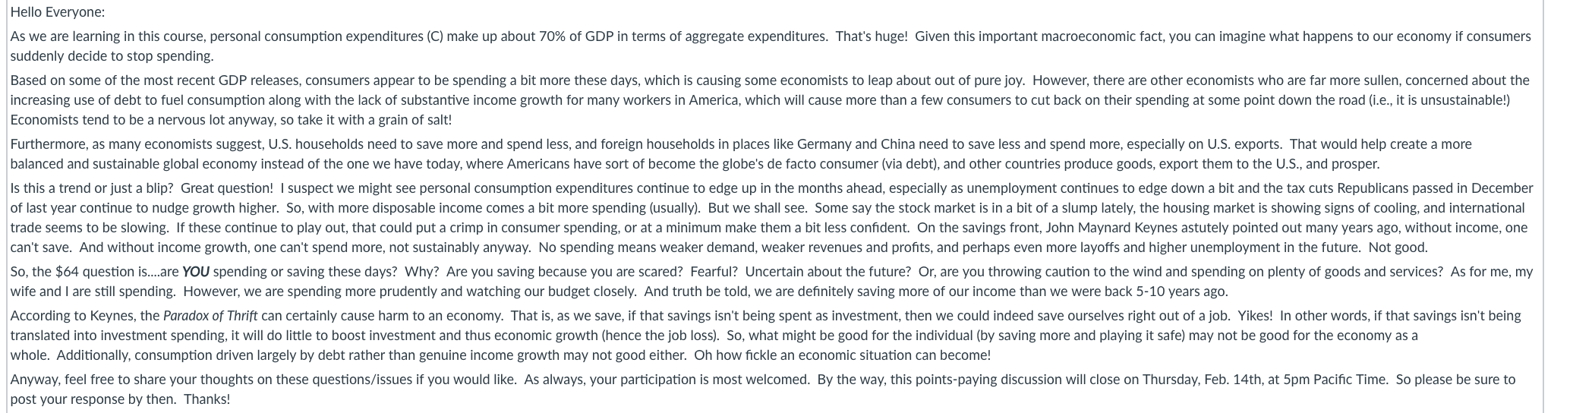The width and height of the screenshot is (1573, 413).
Task: Click the sentence 'That's huge!'
Action: 871,36
